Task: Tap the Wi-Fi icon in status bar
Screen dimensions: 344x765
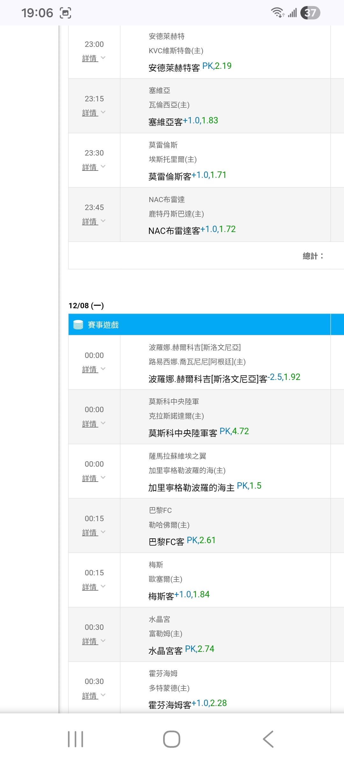Action: click(x=277, y=13)
